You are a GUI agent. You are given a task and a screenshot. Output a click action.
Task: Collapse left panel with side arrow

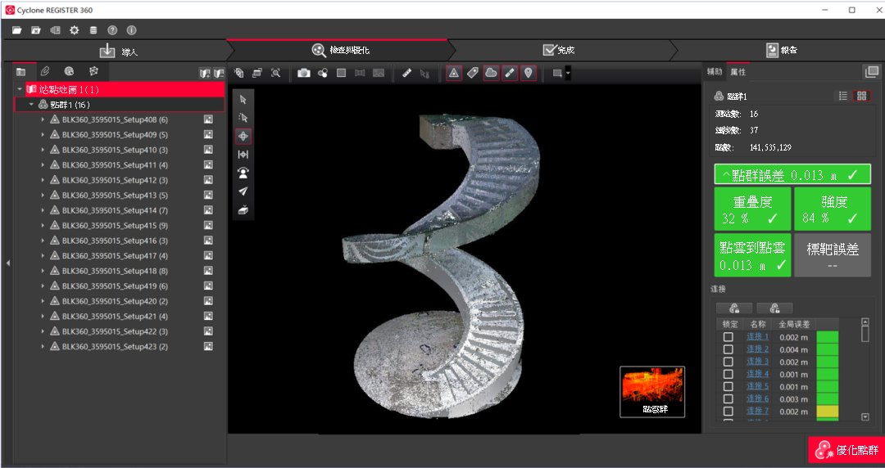pos(7,263)
